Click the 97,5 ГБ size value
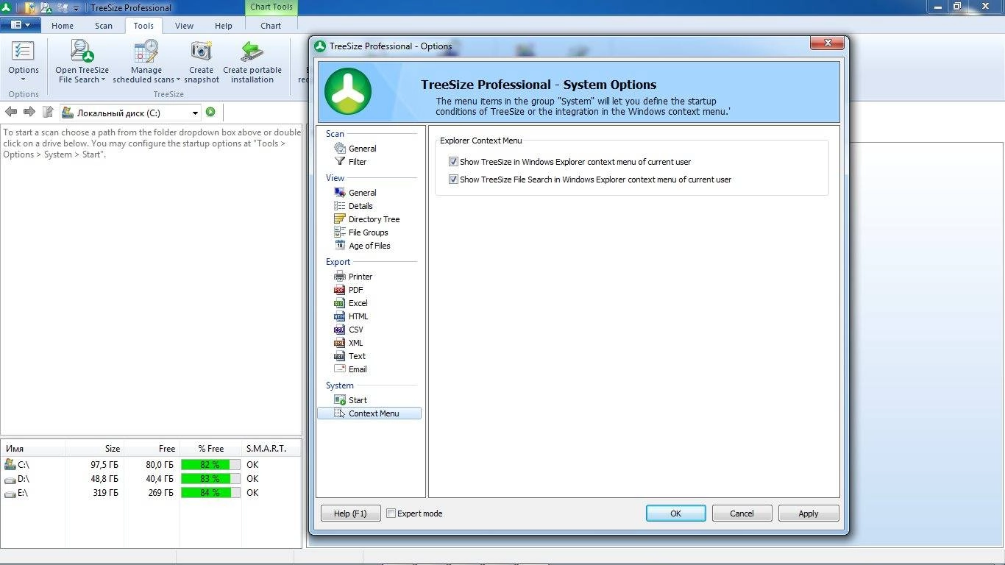Viewport: 1005px width, 565px height. 104,465
